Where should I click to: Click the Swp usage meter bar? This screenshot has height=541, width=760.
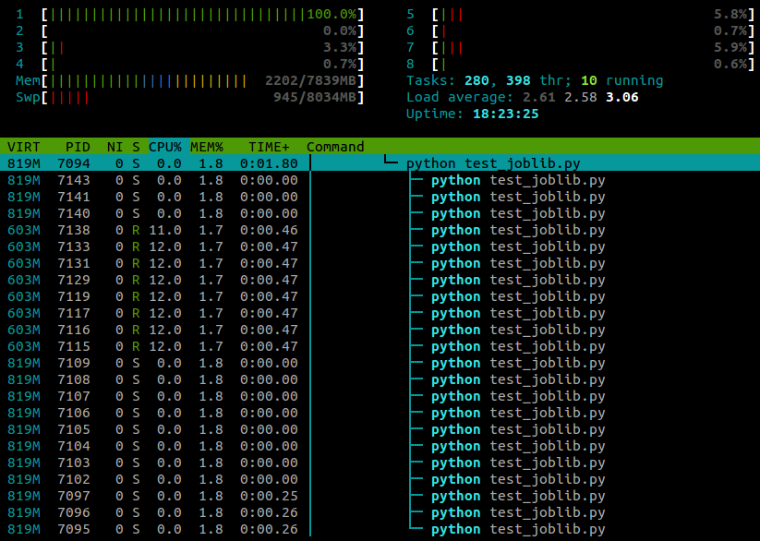tap(202, 97)
